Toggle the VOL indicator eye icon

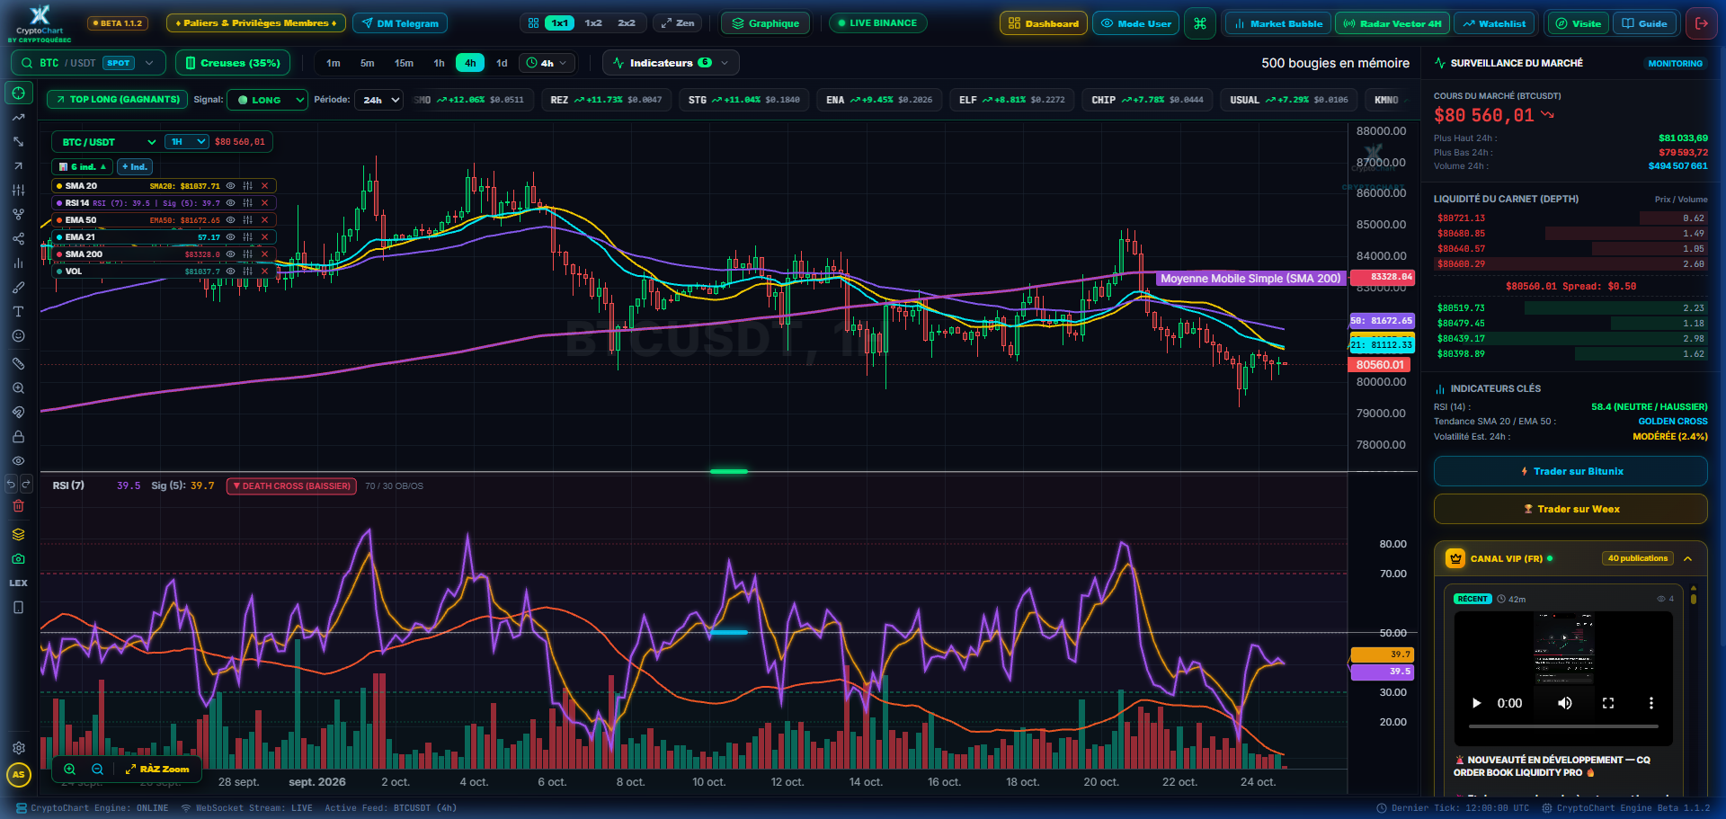coord(230,272)
